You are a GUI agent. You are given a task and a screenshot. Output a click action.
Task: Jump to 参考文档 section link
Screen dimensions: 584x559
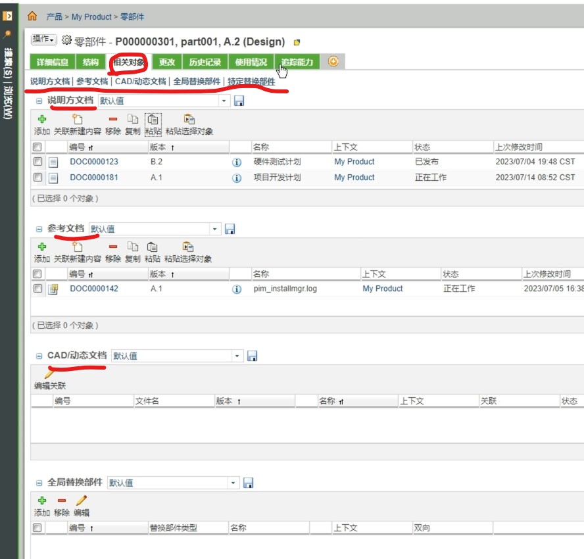92,81
